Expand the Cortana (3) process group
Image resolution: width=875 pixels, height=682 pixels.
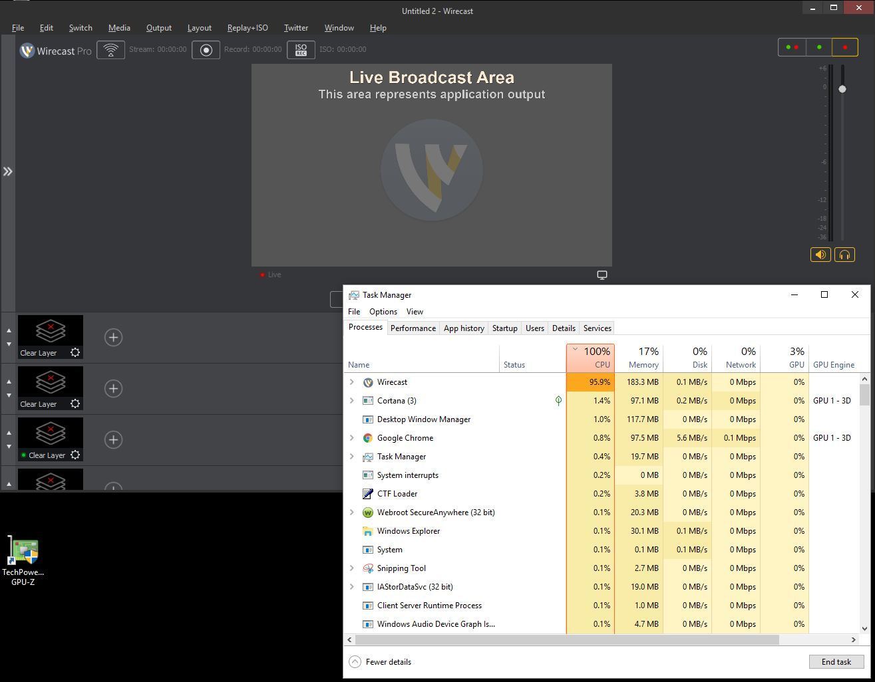(x=351, y=401)
